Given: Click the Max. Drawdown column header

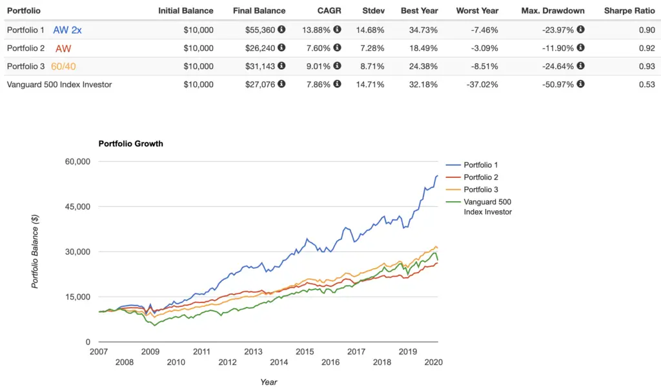Looking at the screenshot, I should (553, 11).
